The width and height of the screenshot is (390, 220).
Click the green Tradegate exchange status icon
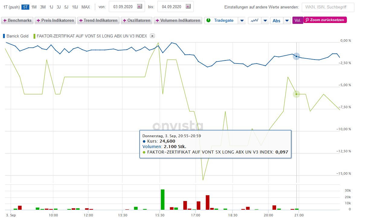[208, 20]
